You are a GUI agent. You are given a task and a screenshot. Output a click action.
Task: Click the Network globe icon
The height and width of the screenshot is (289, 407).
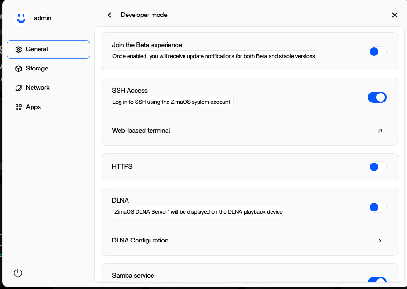pyautogui.click(x=18, y=88)
